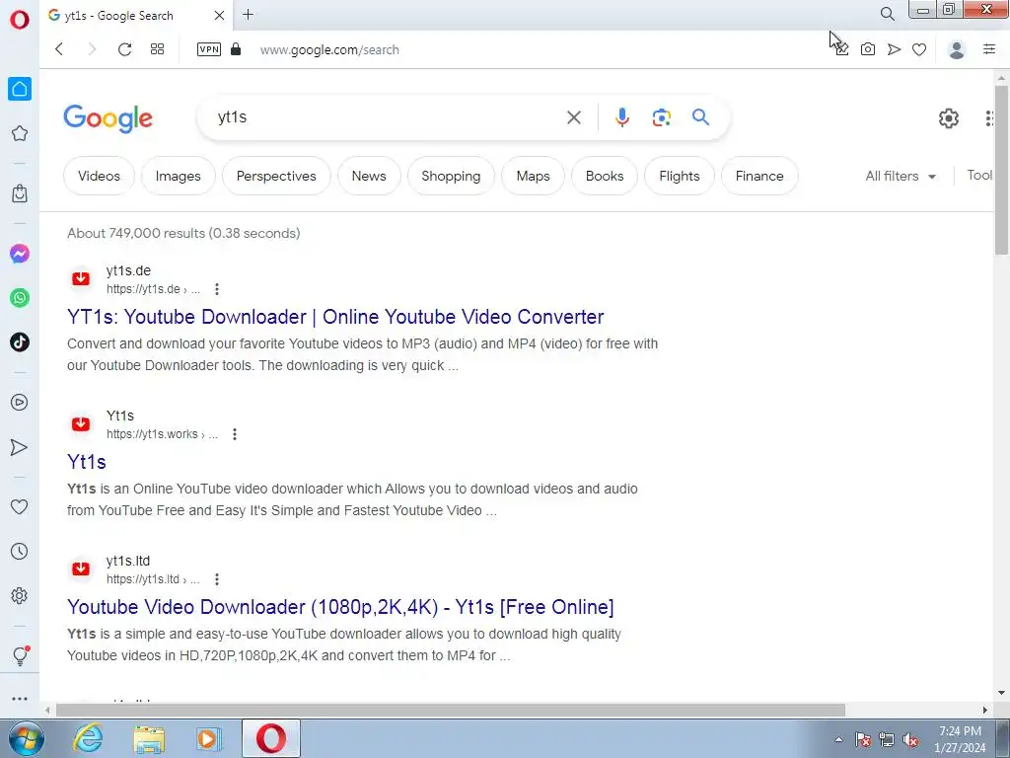Launch TikTok from the sidebar

coord(20,341)
